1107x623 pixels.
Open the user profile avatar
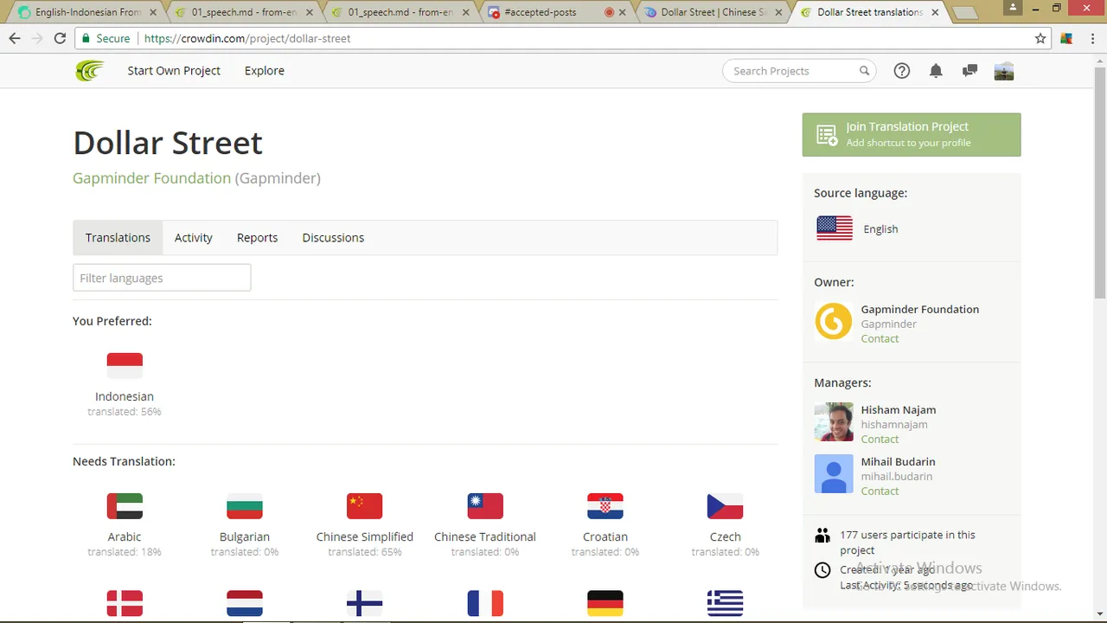click(1004, 71)
